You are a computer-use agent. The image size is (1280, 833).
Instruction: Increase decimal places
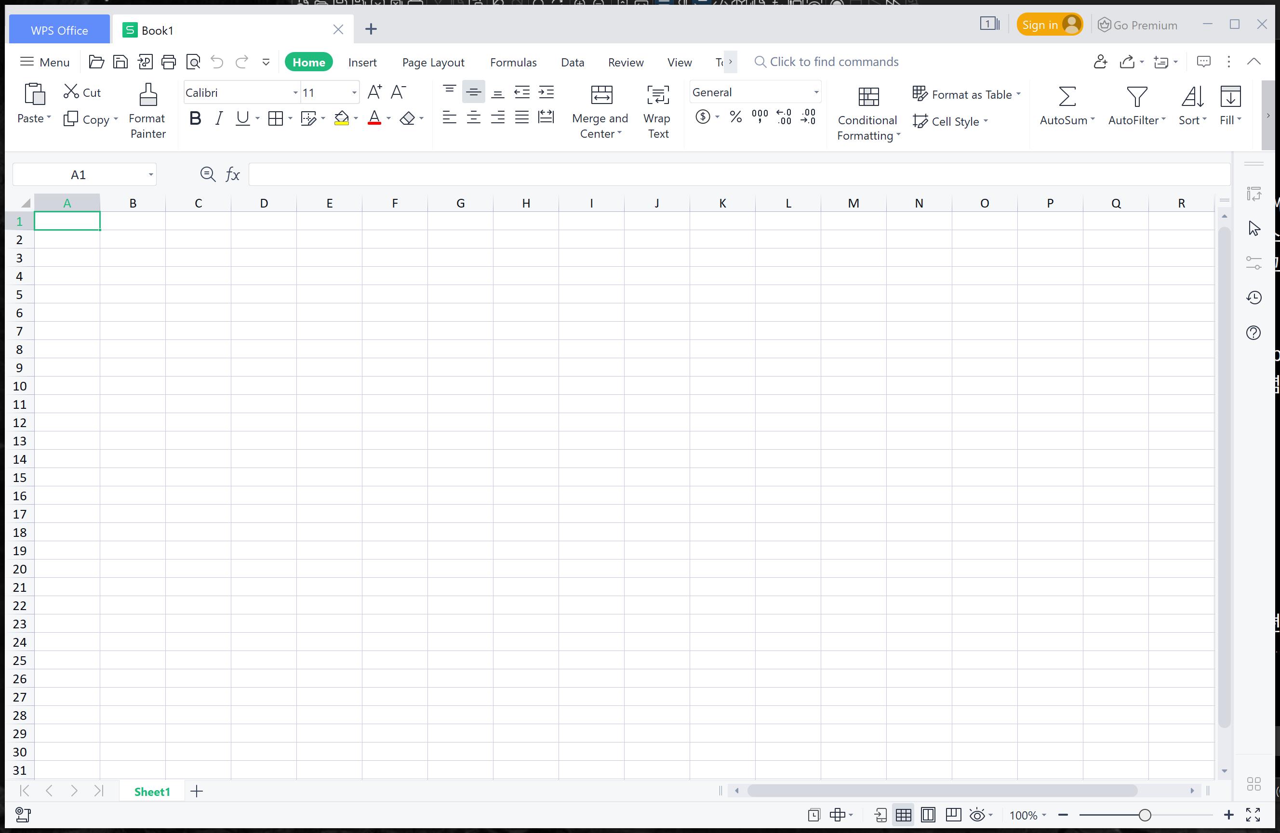pyautogui.click(x=784, y=117)
